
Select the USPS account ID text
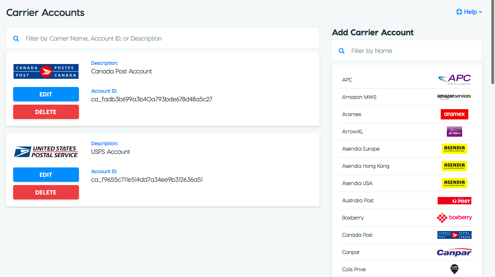(x=147, y=179)
